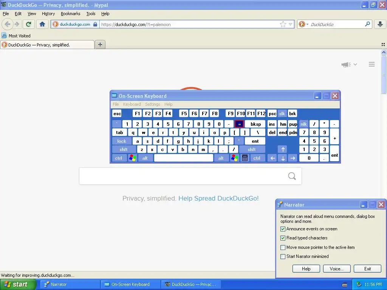Image resolution: width=387 pixels, height=290 pixels.
Task: Select the DuckDuckGo browser tab
Action: [47, 45]
